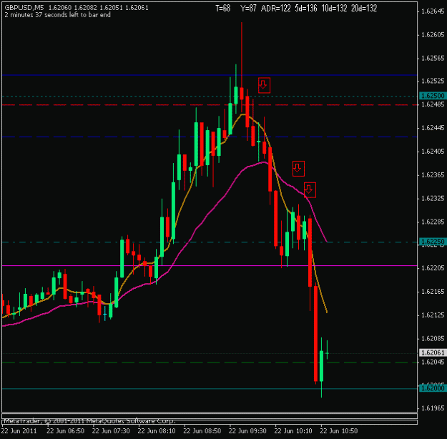Click the ADR=122 readout
The image size is (447, 439).
275,9
